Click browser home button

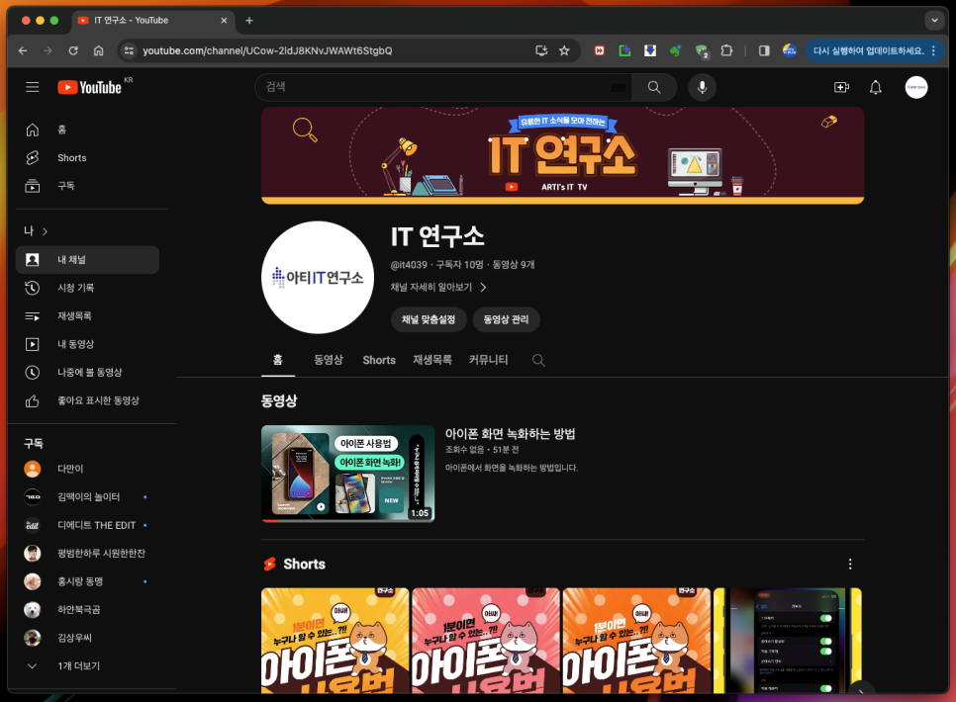click(98, 50)
